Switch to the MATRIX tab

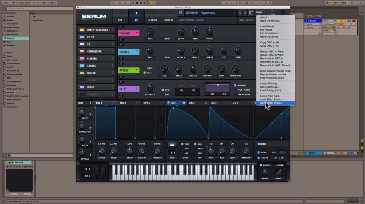153,17
